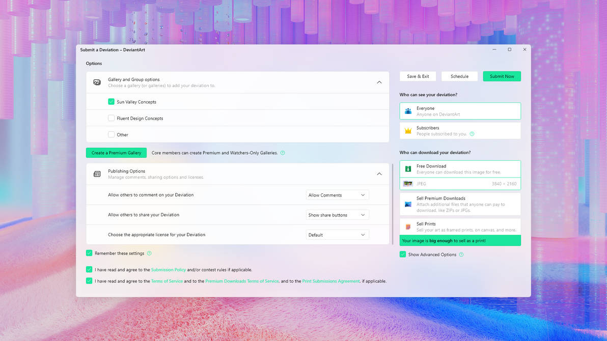Click the Save & Exit button
The width and height of the screenshot is (607, 341).
point(418,76)
